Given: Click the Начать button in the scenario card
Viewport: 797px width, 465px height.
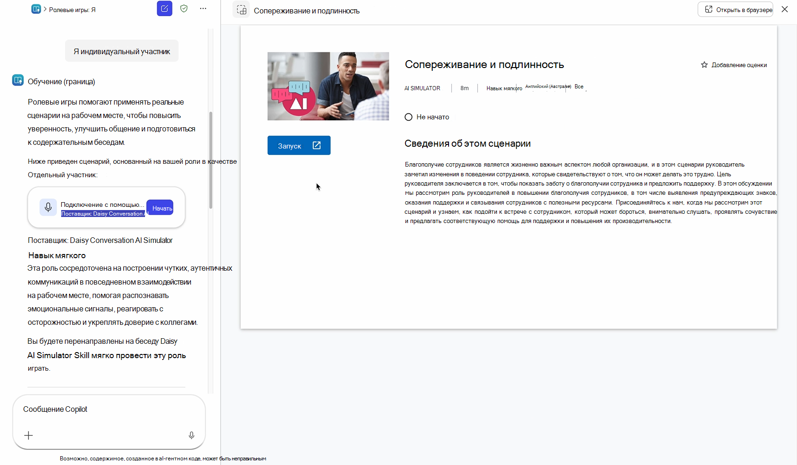Looking at the screenshot, I should [160, 208].
